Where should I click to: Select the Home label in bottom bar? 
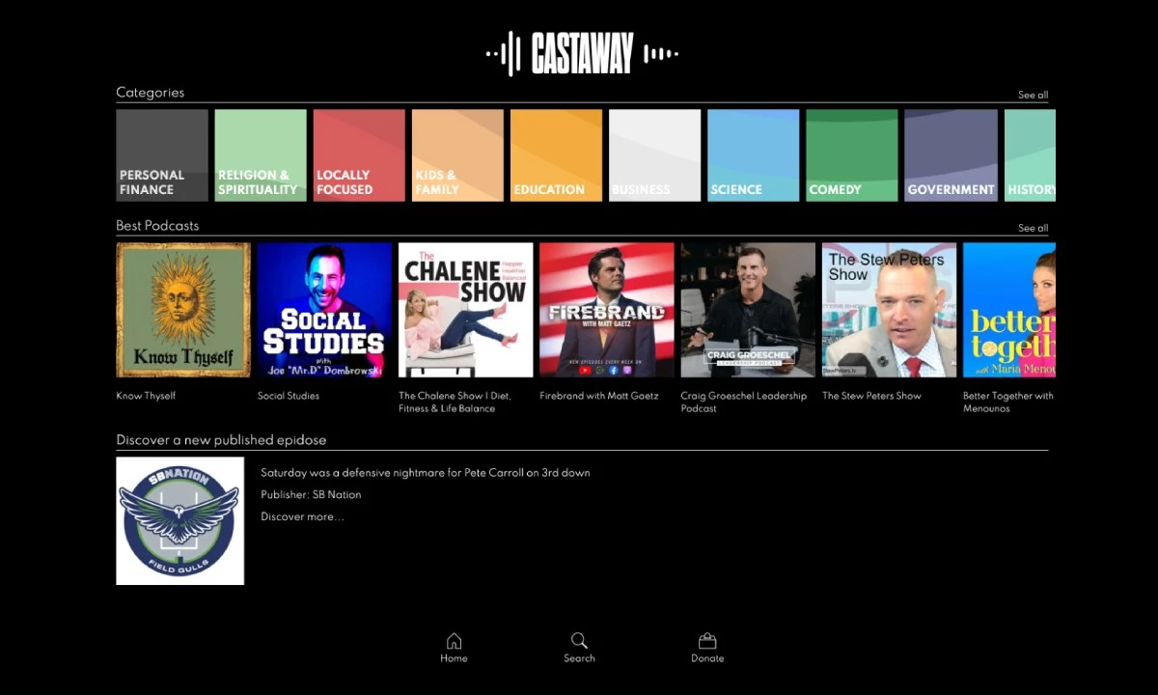(454, 658)
